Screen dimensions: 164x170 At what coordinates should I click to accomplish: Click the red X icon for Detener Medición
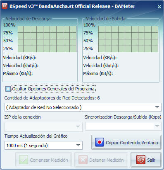(x=83, y=160)
